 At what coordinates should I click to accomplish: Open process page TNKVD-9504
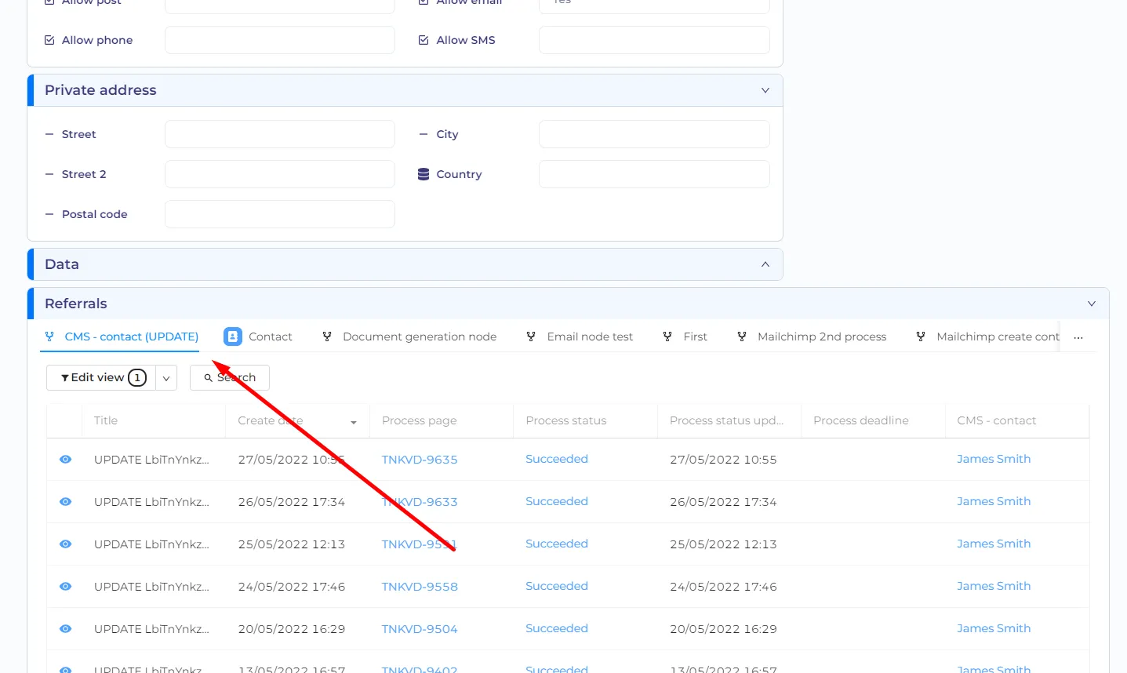tap(420, 629)
